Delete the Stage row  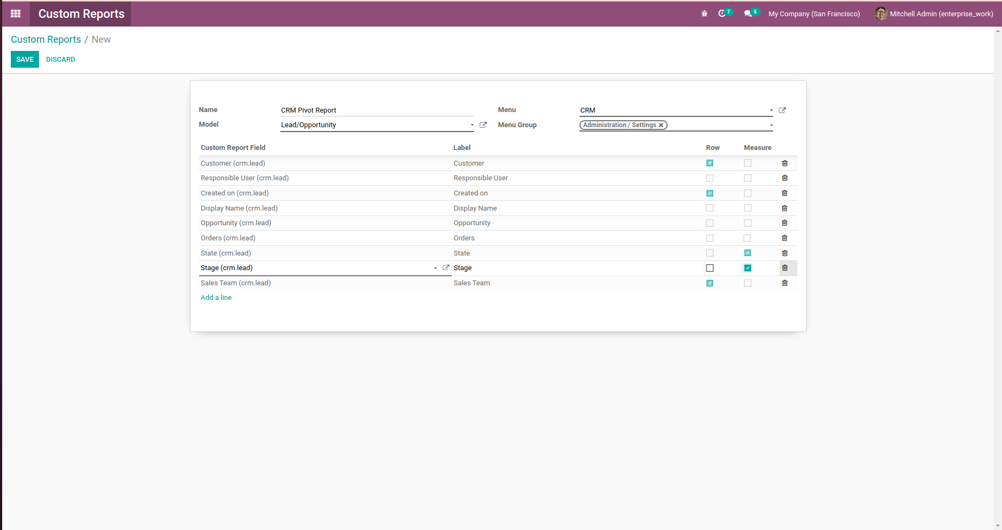tap(785, 268)
